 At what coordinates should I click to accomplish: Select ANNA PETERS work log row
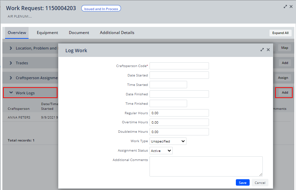coord(30,117)
